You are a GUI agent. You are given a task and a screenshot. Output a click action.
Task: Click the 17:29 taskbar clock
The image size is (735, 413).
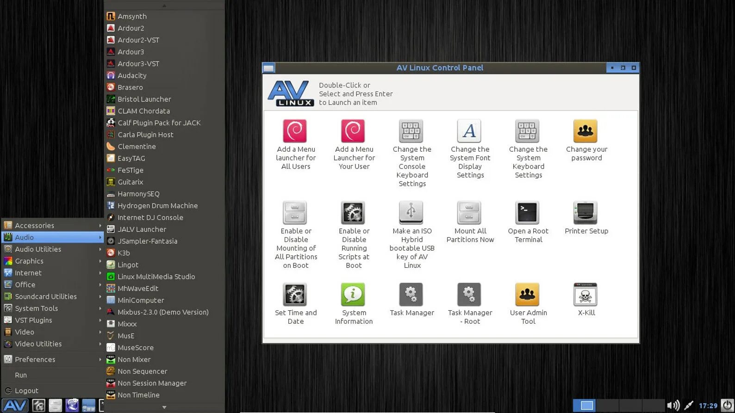coord(708,406)
